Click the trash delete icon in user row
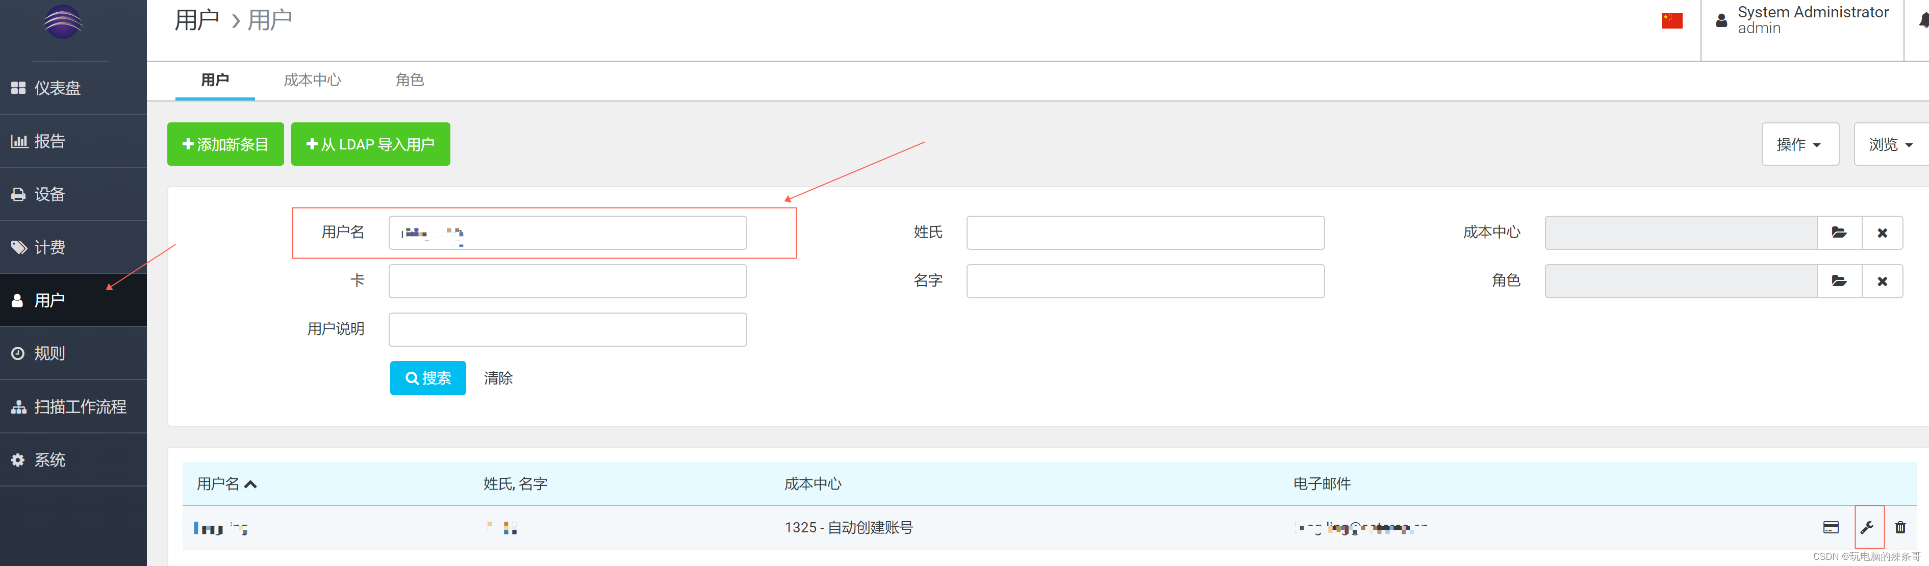 [1900, 528]
